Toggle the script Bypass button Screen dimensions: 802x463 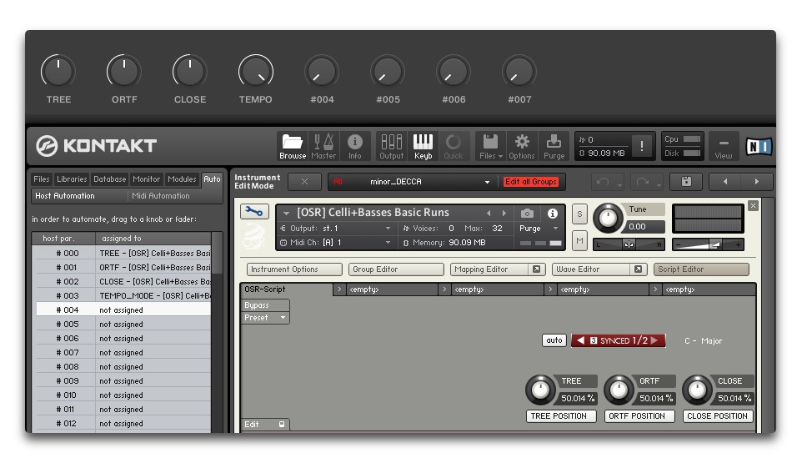[x=265, y=305]
